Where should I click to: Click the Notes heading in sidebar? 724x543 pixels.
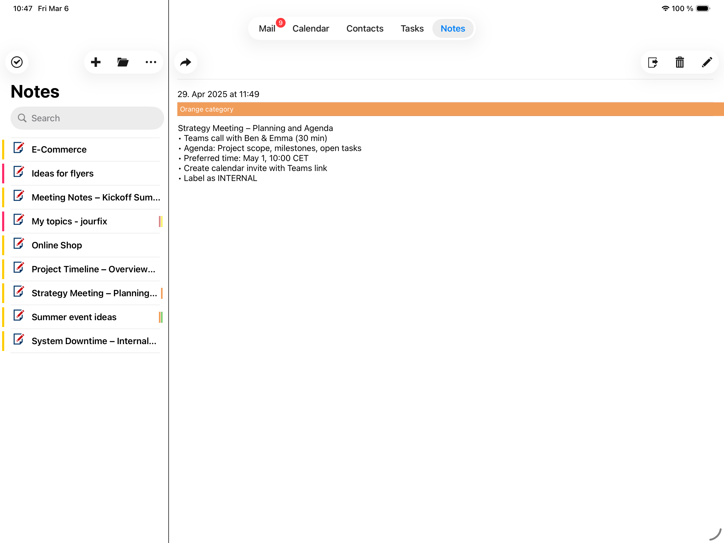click(35, 91)
